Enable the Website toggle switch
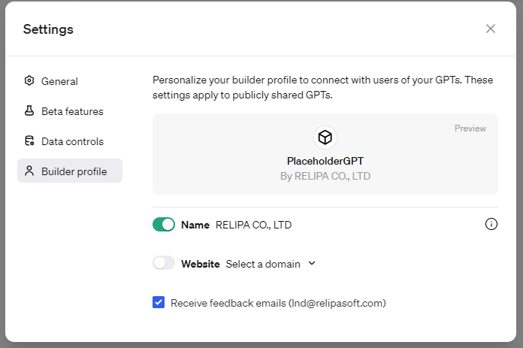This screenshot has width=523, height=348. click(164, 264)
